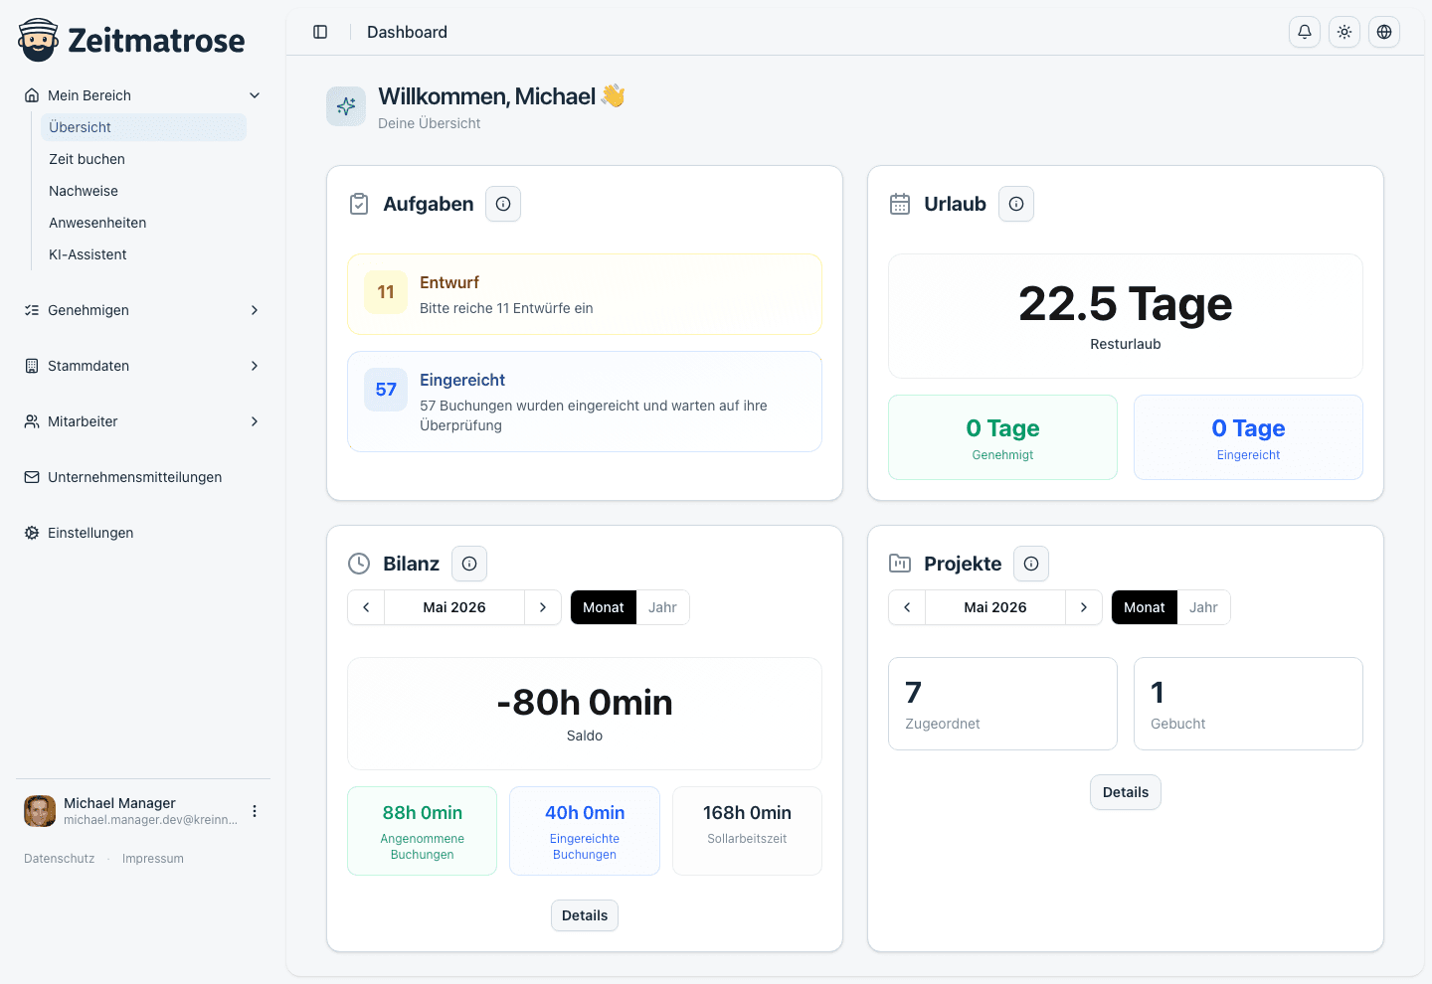The image size is (1432, 984).
Task: Open the Aufgaben info icon
Action: coord(503,204)
